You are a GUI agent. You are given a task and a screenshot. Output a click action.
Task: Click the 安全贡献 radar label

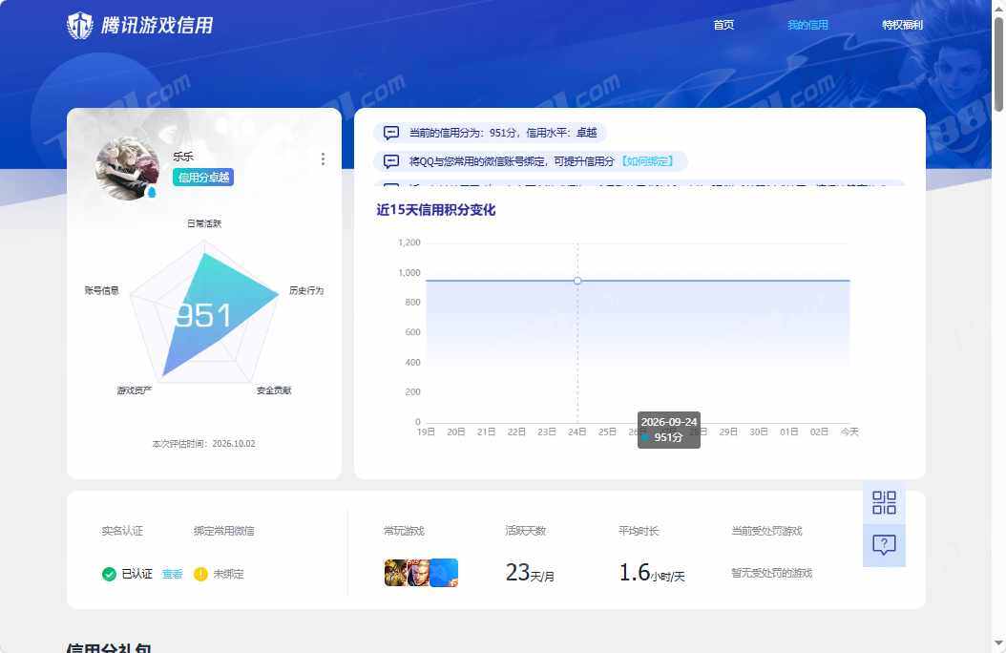click(274, 390)
